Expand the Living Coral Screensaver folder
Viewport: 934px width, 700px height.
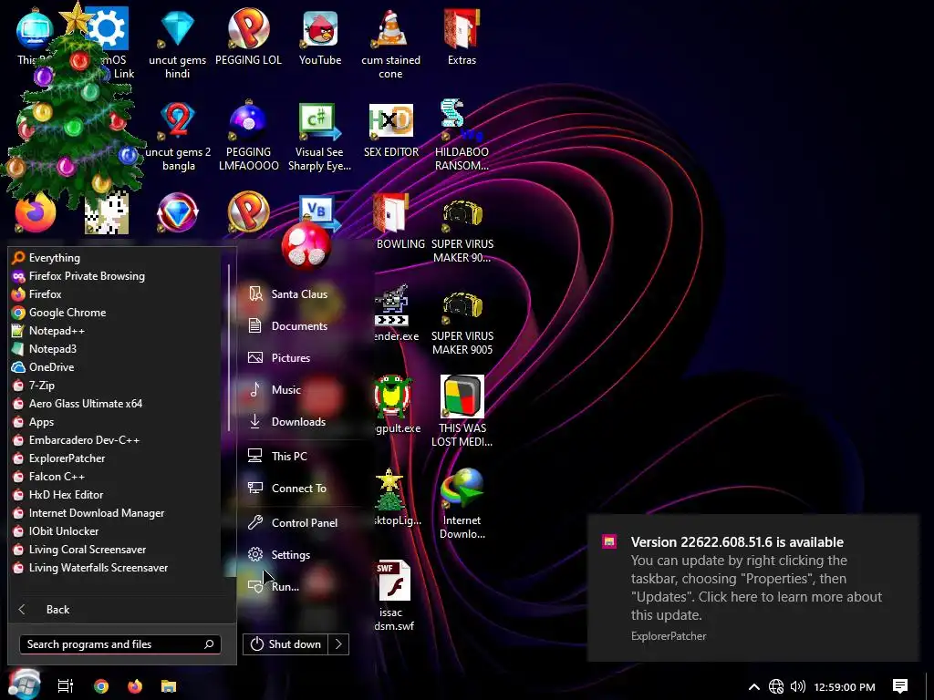click(116, 550)
